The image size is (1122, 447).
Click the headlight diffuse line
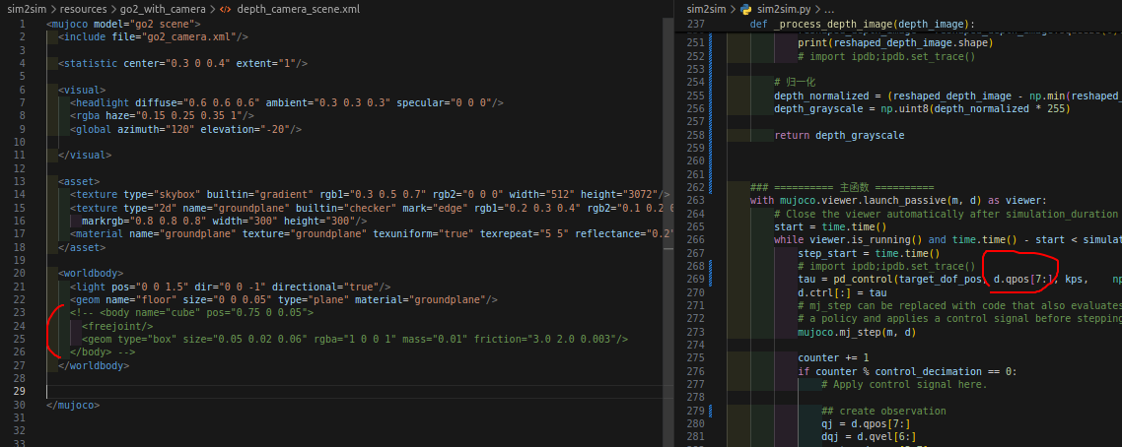[286, 102]
